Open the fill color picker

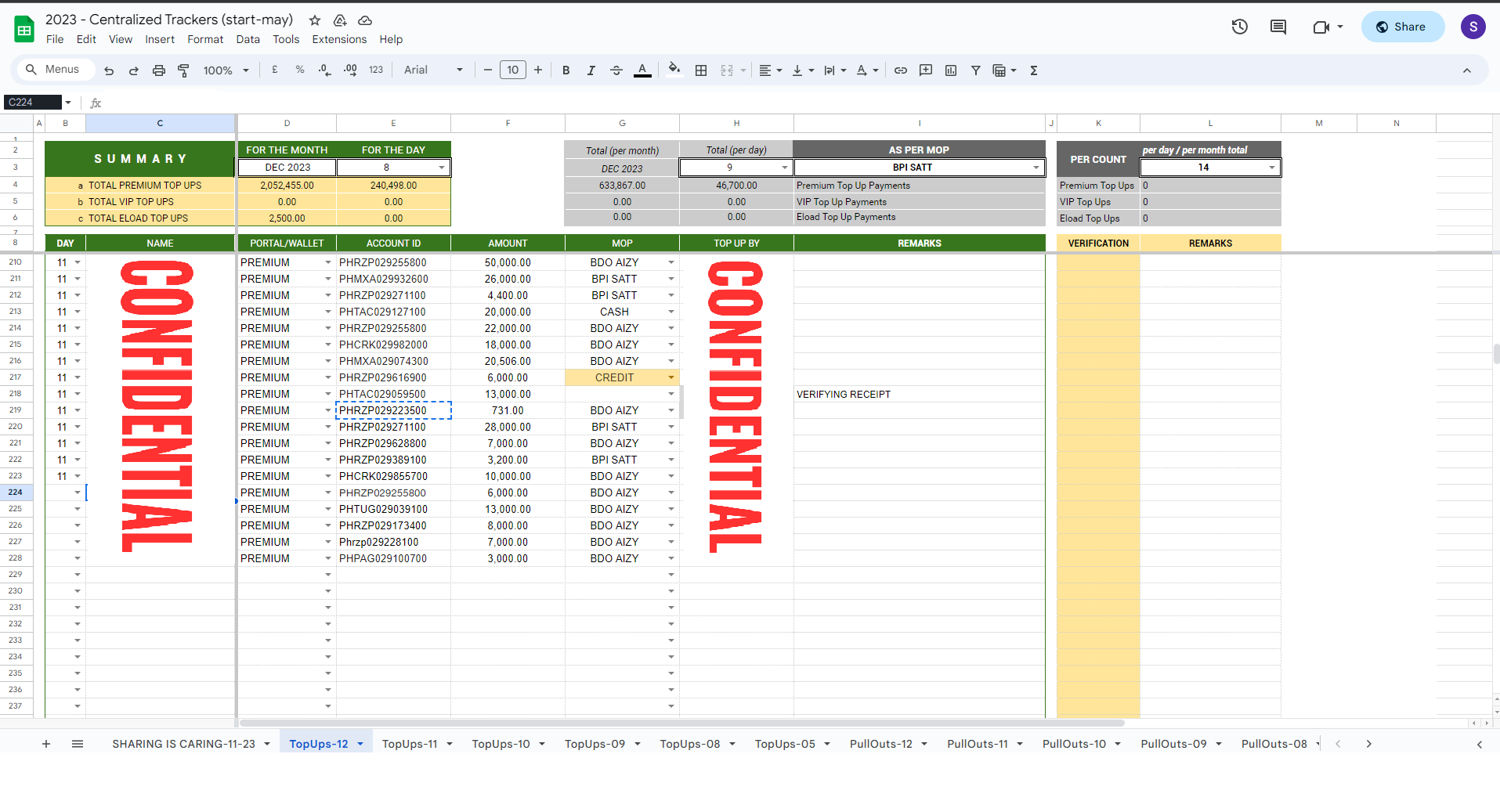tap(674, 70)
